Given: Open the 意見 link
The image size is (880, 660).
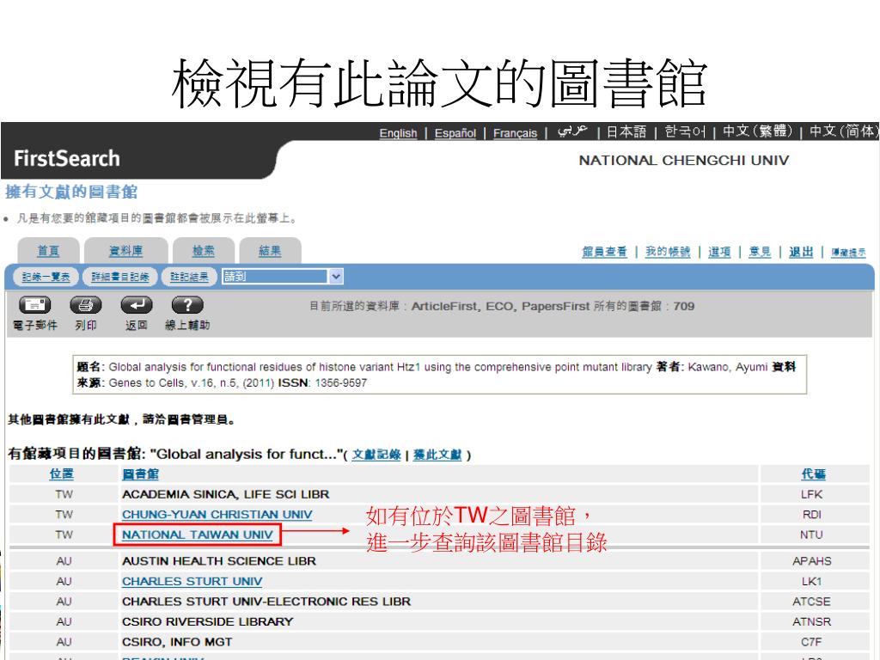Looking at the screenshot, I should click(x=760, y=252).
